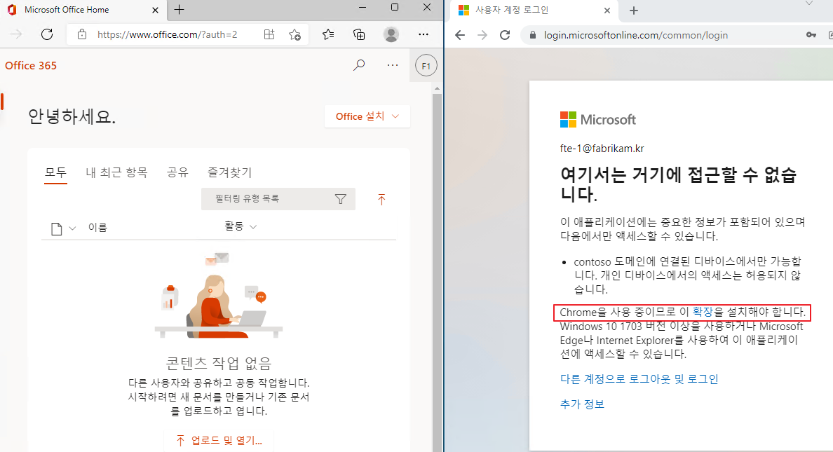Search Office 365 with magnifier icon
Viewport: 833px width, 452px height.
[x=359, y=65]
